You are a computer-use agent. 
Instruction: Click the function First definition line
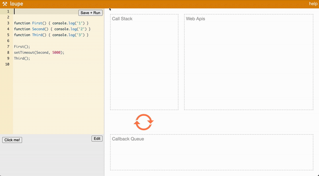coord(51,23)
